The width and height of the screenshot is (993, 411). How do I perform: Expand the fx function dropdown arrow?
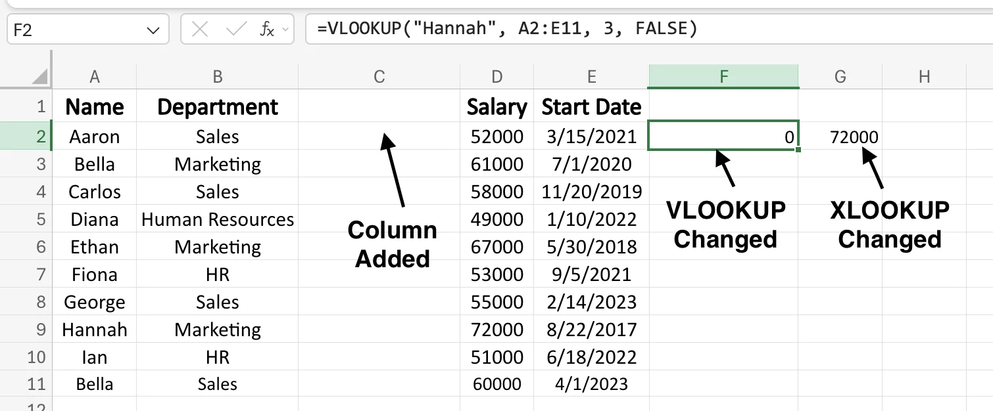[285, 30]
